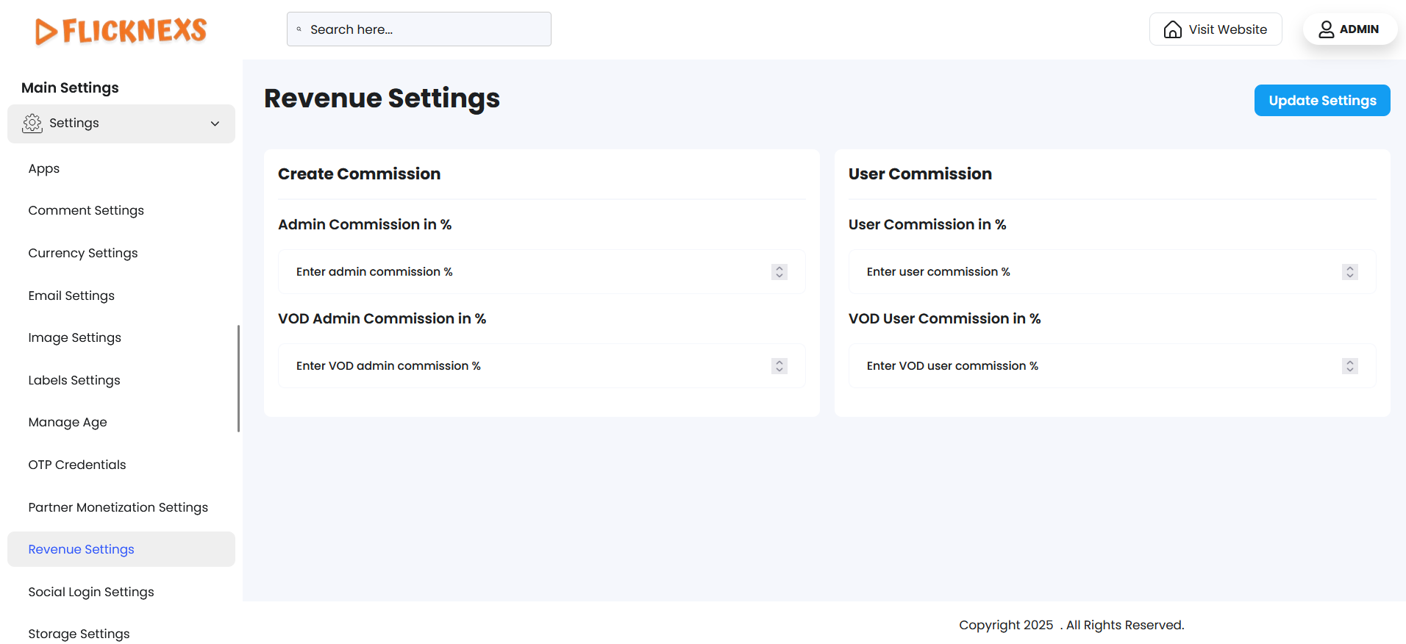Screen dimensions: 1406x644
Task: Click the home icon in Visit Website
Action: [x=1172, y=29]
